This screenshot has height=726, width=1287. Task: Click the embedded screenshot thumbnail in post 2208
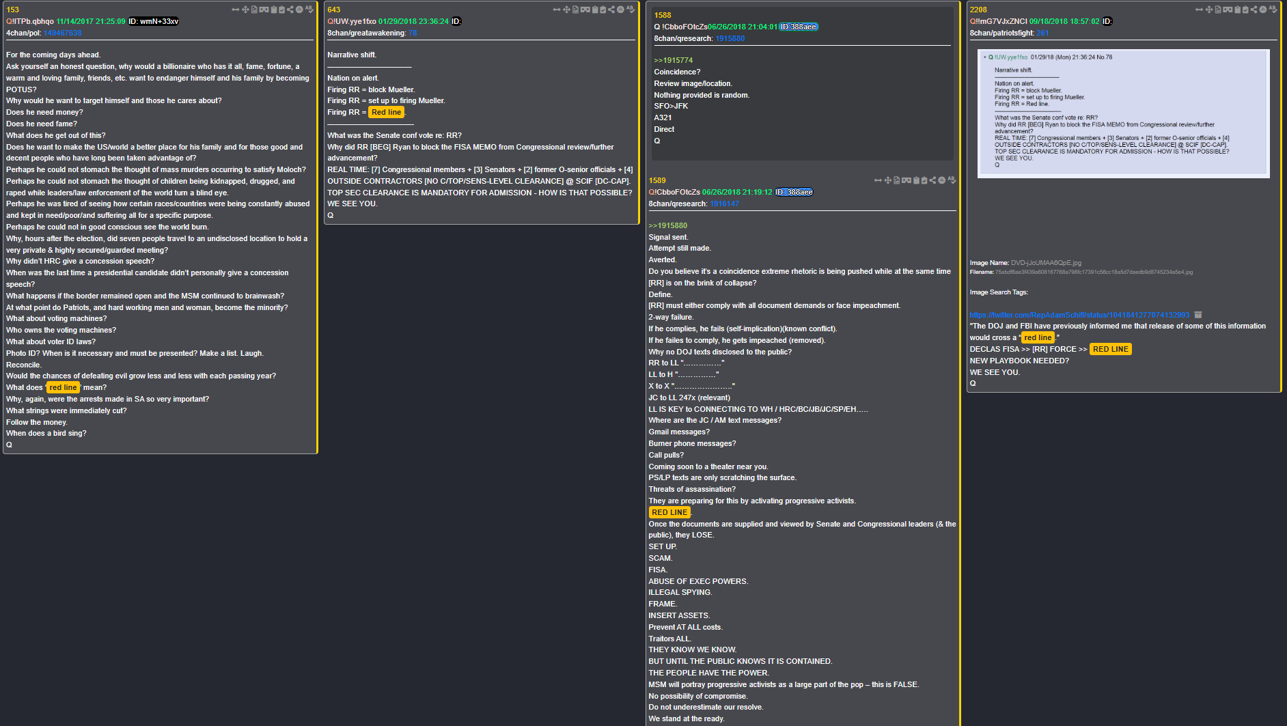coord(1123,113)
